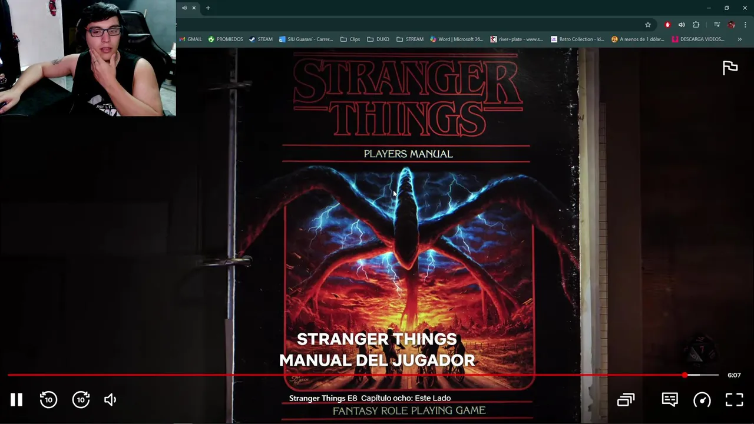
Task: Expand the DUKO bookmark folder
Action: [x=378, y=39]
